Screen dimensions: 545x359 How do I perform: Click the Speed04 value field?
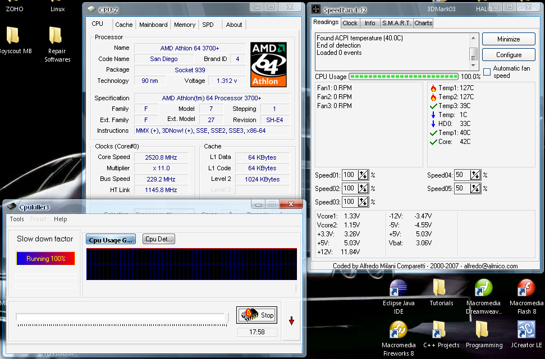(462, 175)
